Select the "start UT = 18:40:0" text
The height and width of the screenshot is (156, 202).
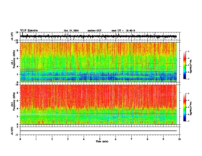tap(123, 31)
